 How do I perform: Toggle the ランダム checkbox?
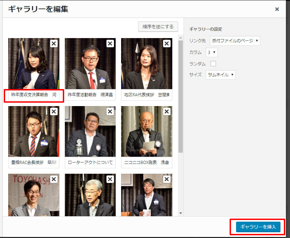coord(213,64)
